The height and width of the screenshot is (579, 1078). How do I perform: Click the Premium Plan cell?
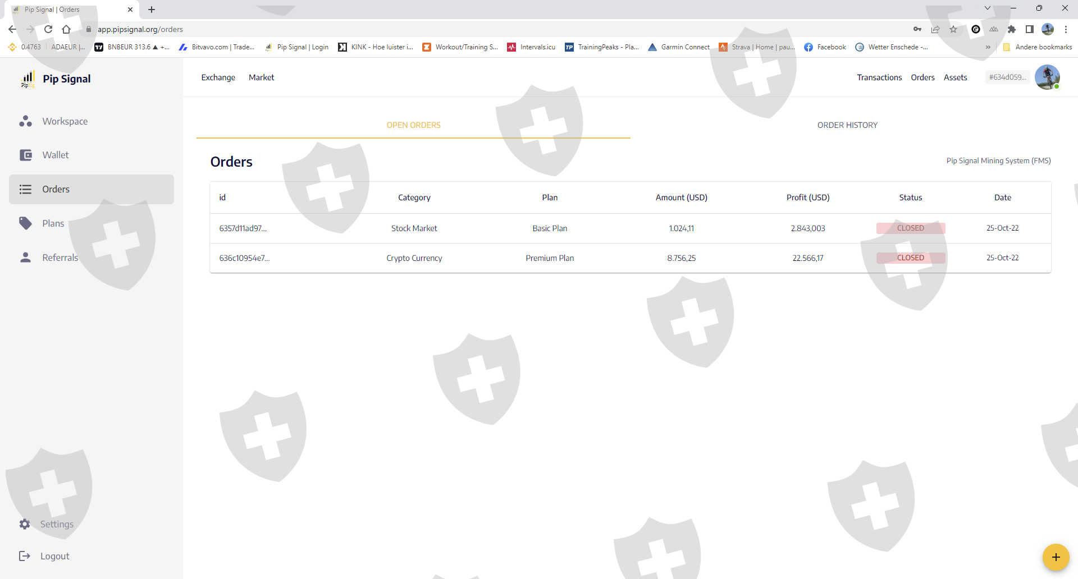[550, 258]
